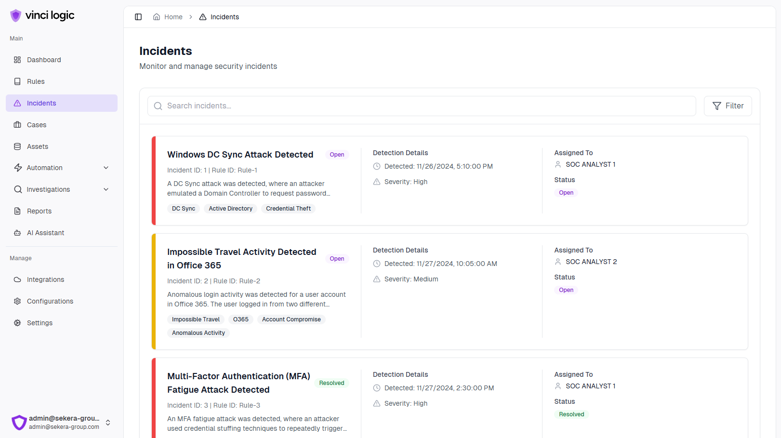Launch the AI Assistant
This screenshot has height=438, width=781.
tap(45, 232)
